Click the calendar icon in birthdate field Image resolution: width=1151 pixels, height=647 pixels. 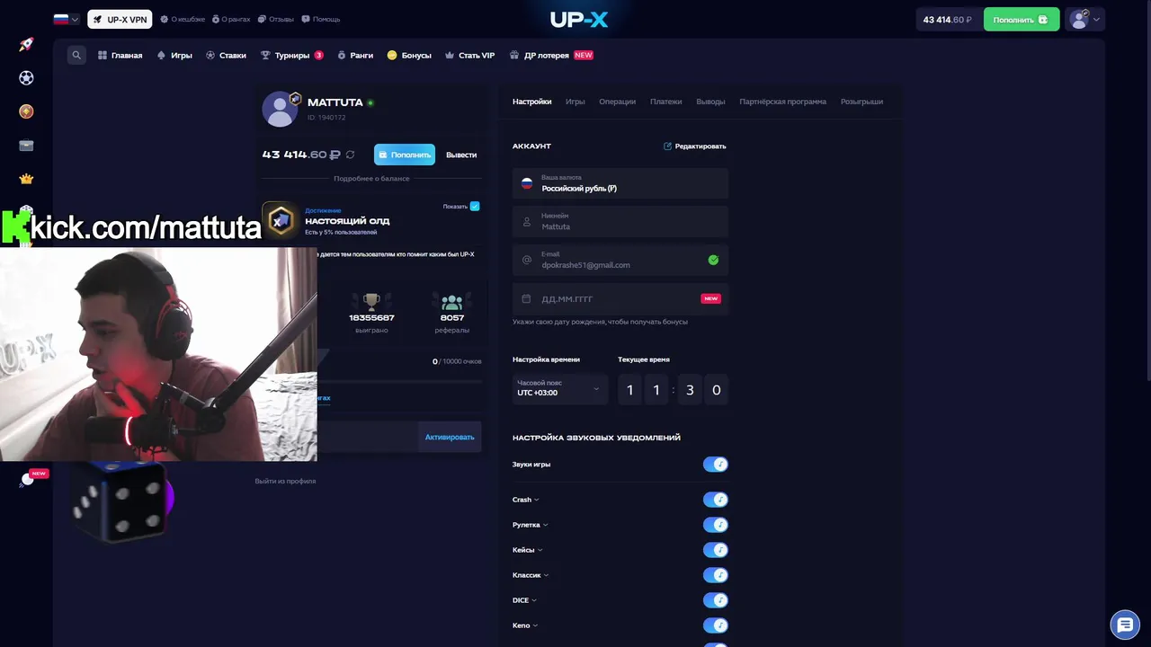(x=527, y=298)
